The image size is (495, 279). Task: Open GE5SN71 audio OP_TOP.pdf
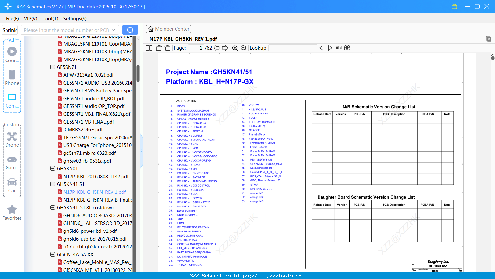(x=94, y=106)
